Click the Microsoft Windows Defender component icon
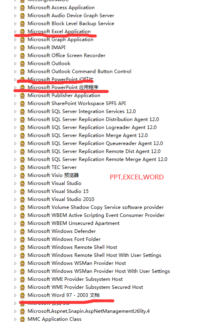Viewport: 212px width, 322px height. 22,231
